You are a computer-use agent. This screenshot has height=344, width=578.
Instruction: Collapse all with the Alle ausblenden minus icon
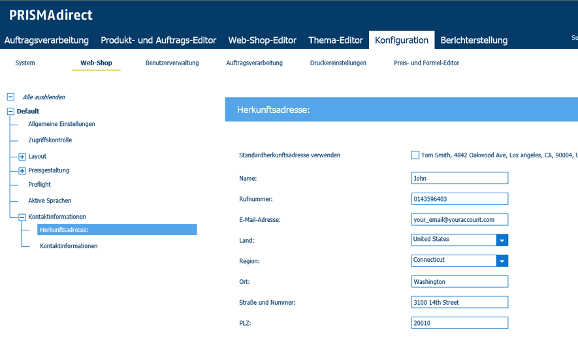pyautogui.click(x=10, y=97)
